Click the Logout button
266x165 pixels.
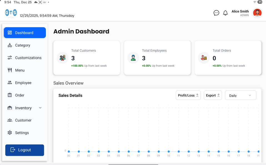(x=24, y=150)
